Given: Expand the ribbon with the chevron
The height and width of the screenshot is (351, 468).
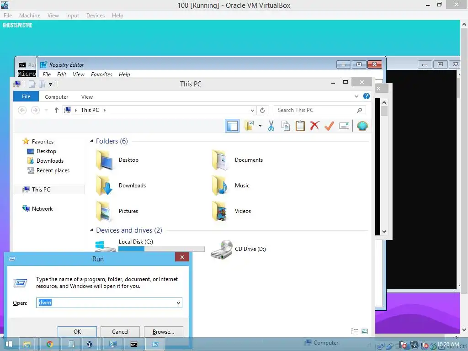Looking at the screenshot, I should 356,96.
